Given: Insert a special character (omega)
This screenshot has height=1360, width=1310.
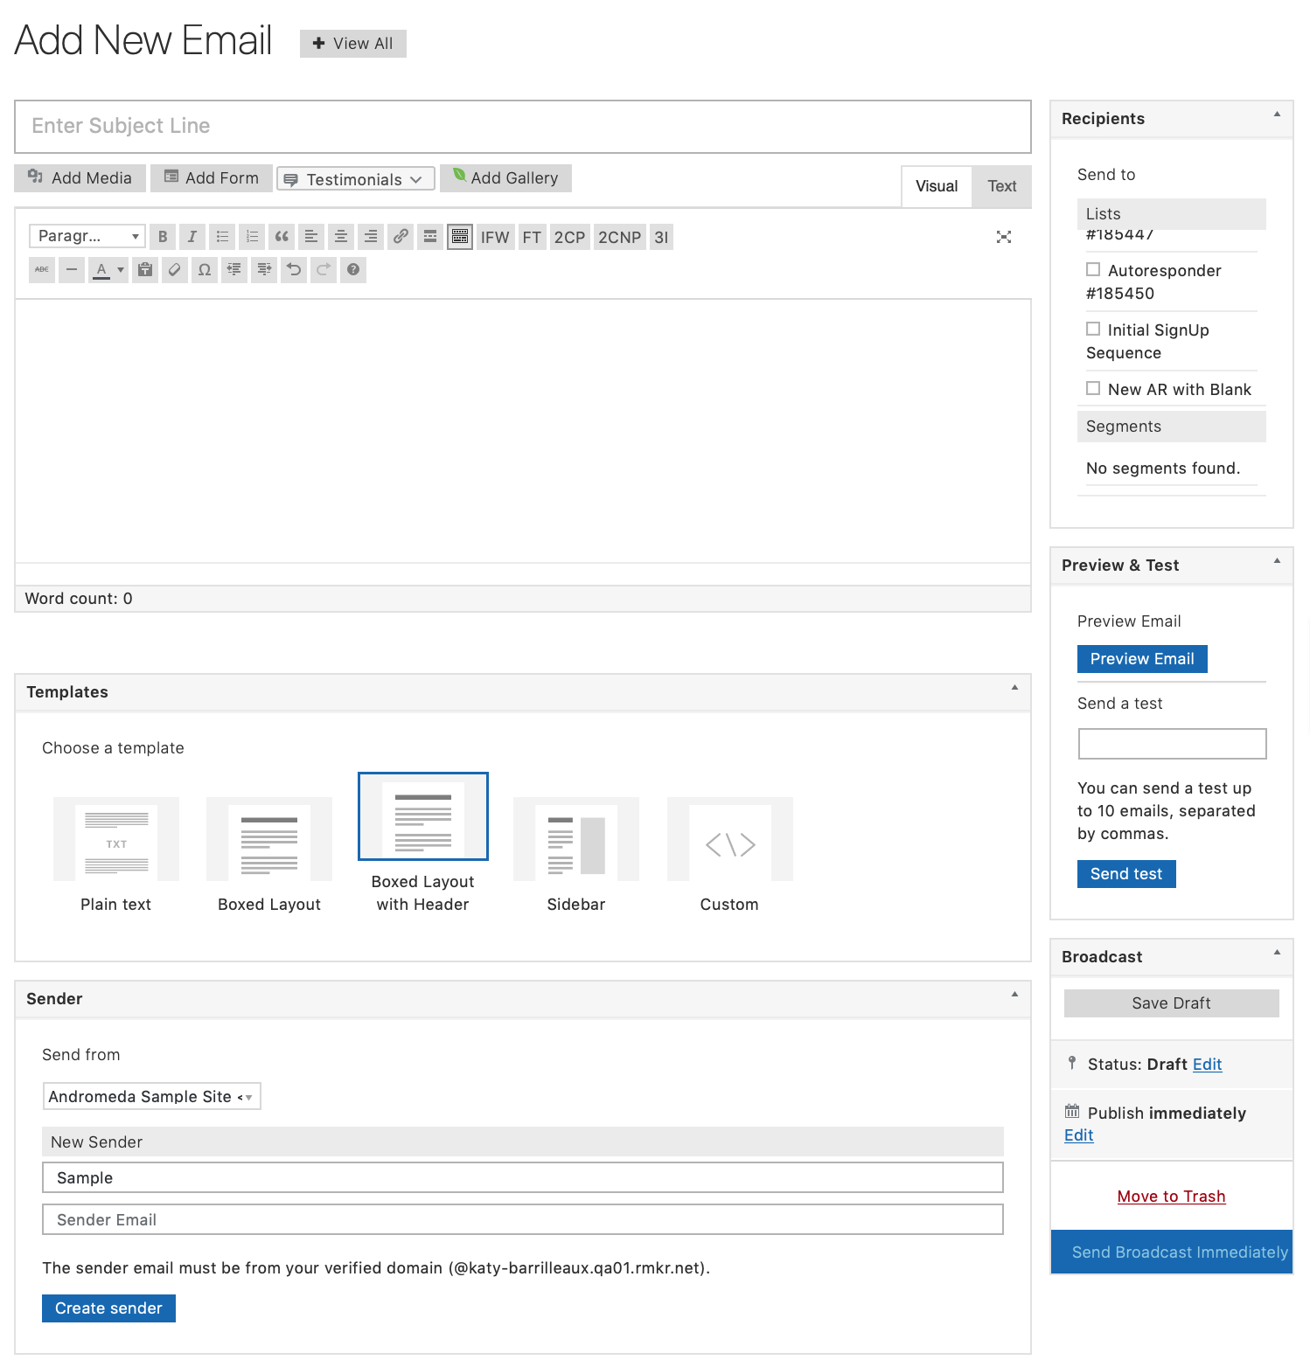Looking at the screenshot, I should click(205, 270).
